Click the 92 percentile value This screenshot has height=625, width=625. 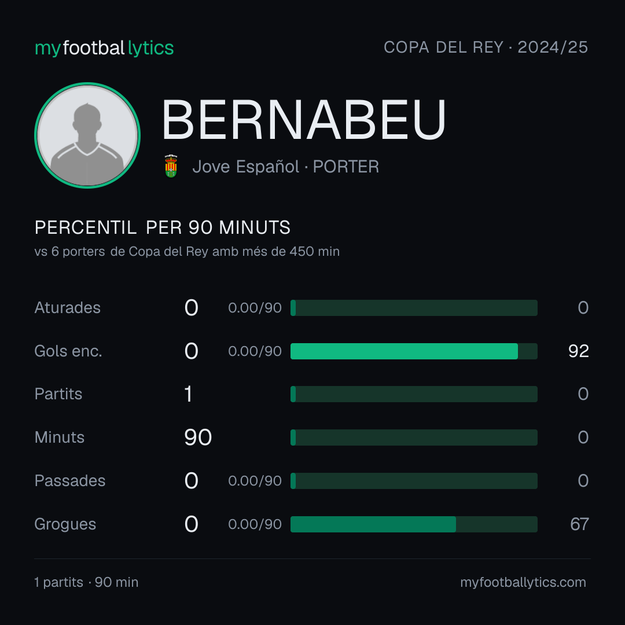578,351
